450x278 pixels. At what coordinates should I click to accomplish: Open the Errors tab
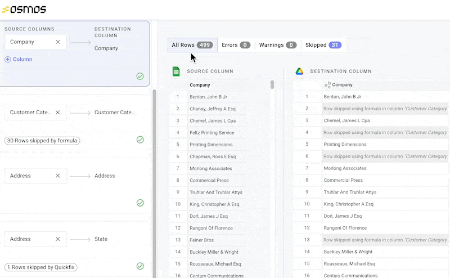click(236, 45)
